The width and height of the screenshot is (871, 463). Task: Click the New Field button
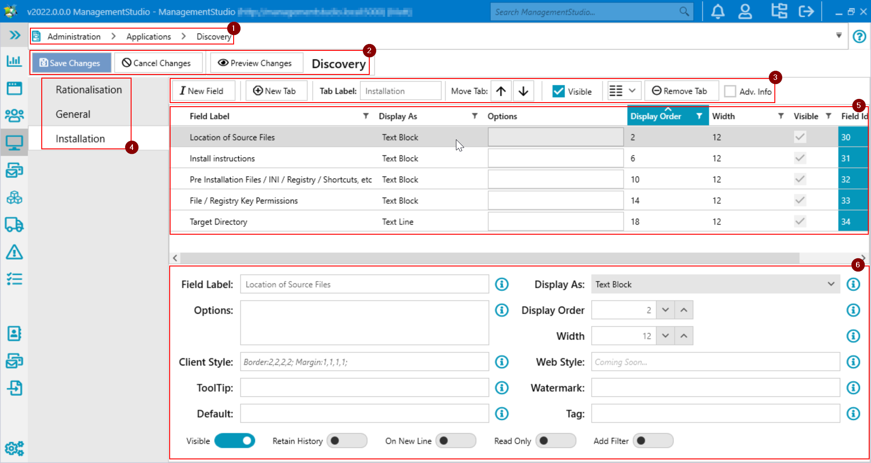click(203, 90)
